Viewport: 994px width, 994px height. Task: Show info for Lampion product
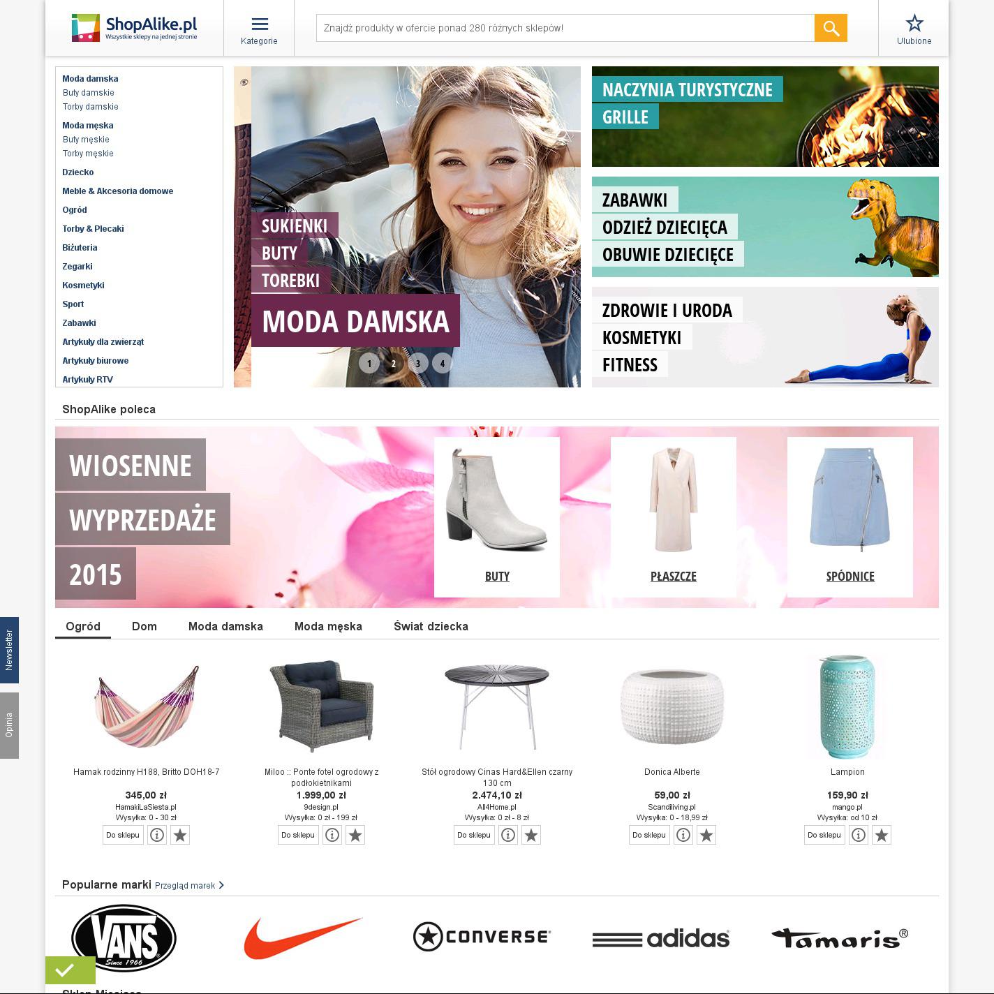click(x=859, y=835)
